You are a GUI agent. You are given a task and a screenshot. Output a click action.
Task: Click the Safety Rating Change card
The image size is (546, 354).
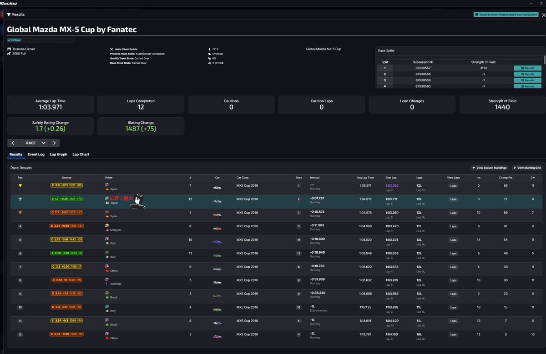51,126
